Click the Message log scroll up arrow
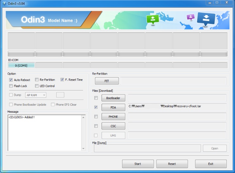235x173 pixels. 83,117
